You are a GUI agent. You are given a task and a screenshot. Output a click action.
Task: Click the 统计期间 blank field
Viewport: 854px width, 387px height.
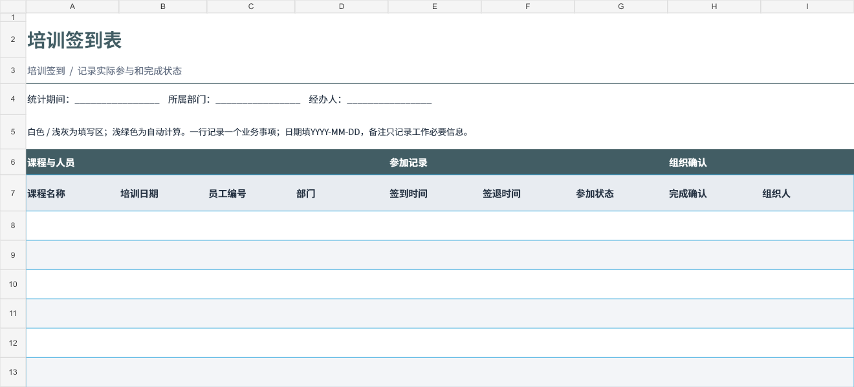pos(117,100)
